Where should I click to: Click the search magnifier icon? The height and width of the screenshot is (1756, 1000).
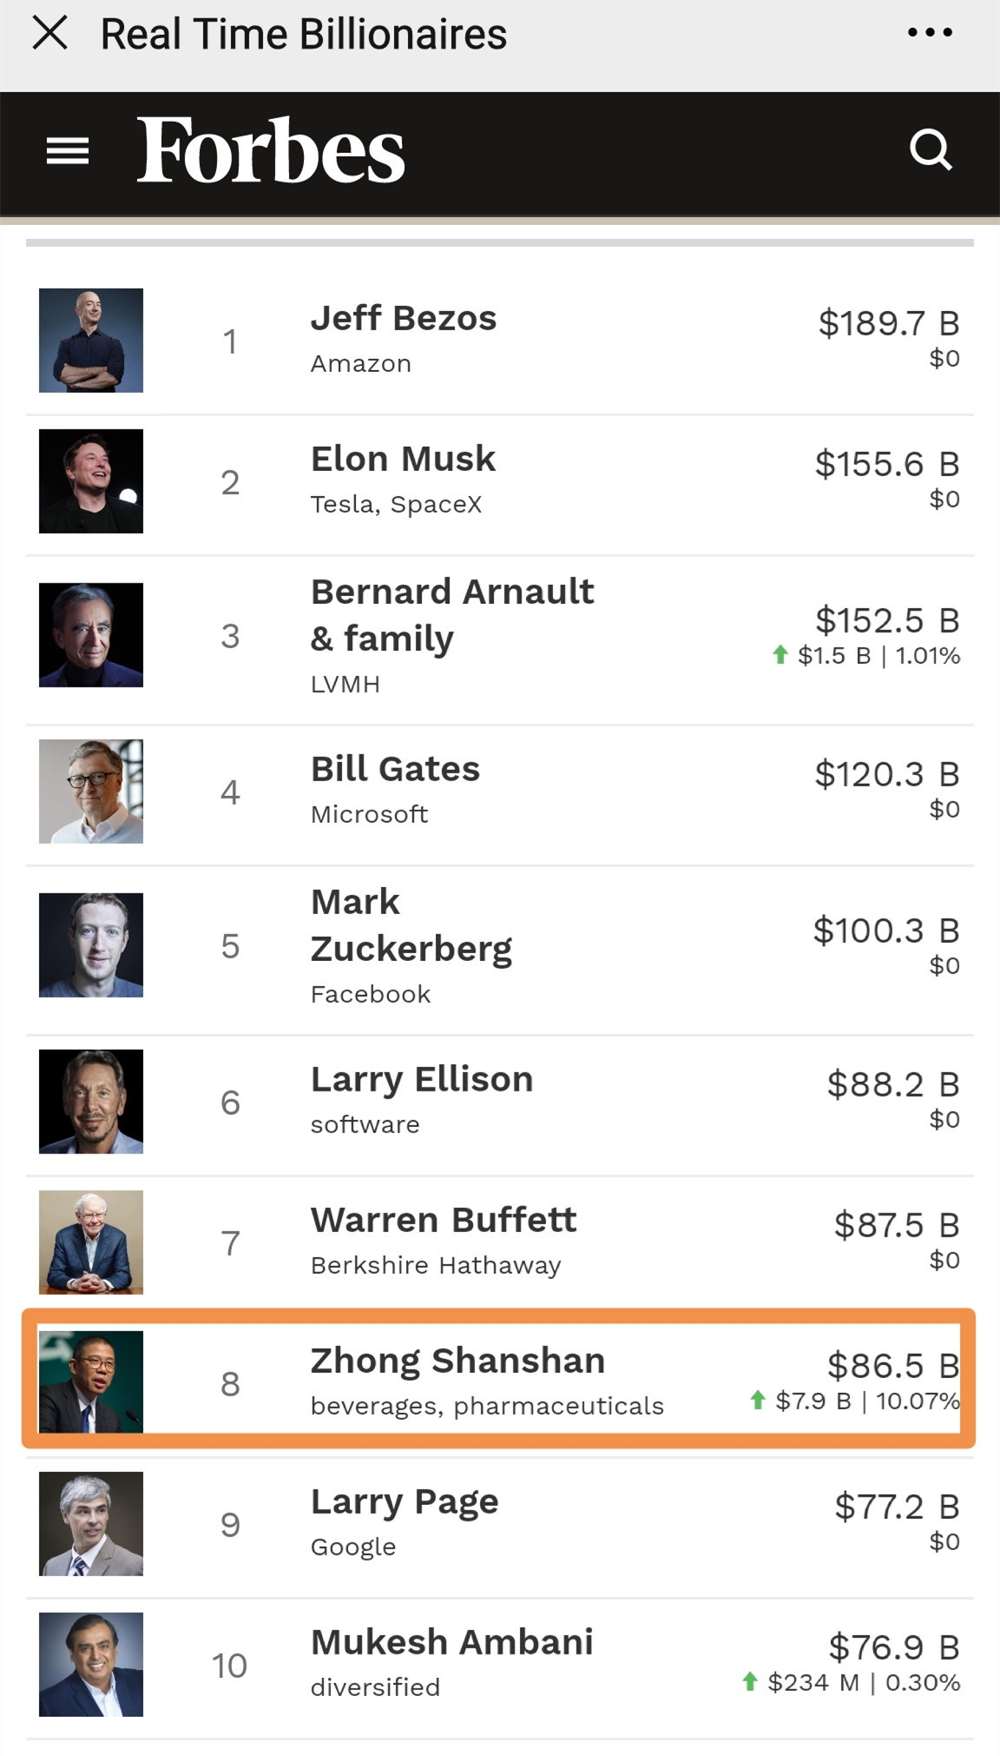click(931, 150)
